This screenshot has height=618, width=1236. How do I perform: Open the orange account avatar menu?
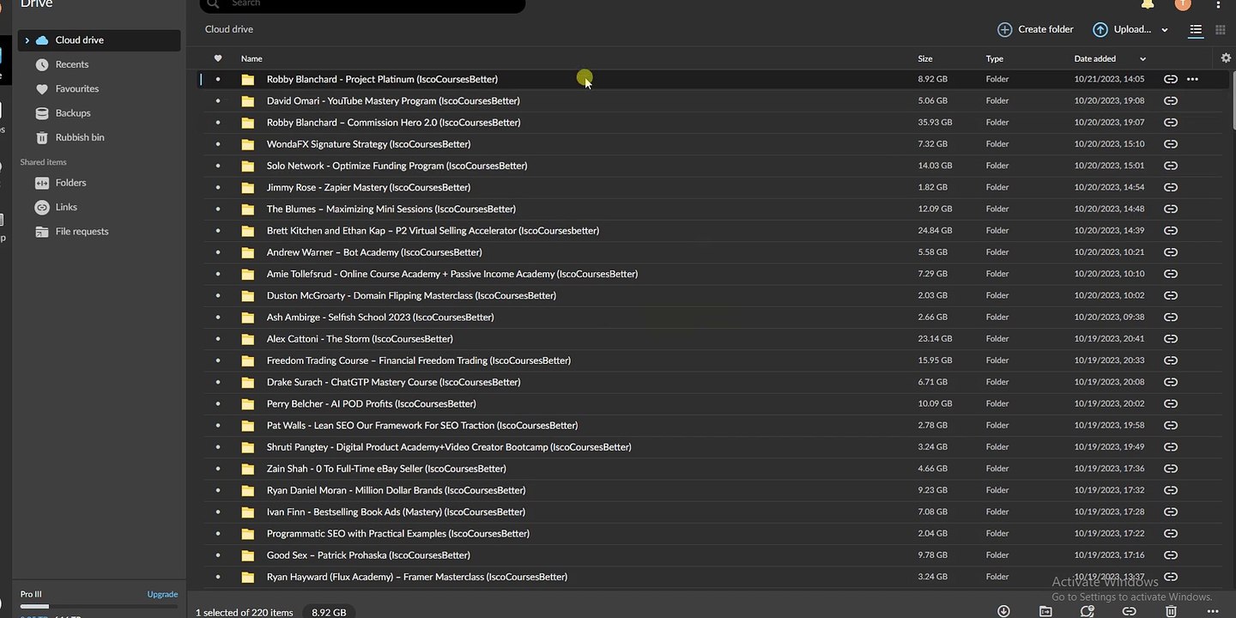(x=1183, y=3)
